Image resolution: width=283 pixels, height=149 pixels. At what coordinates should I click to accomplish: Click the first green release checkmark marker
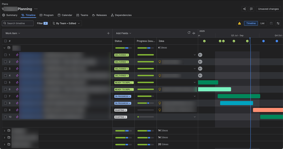tap(204, 41)
